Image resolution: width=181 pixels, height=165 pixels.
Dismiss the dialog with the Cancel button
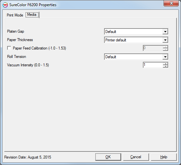coord(136,157)
